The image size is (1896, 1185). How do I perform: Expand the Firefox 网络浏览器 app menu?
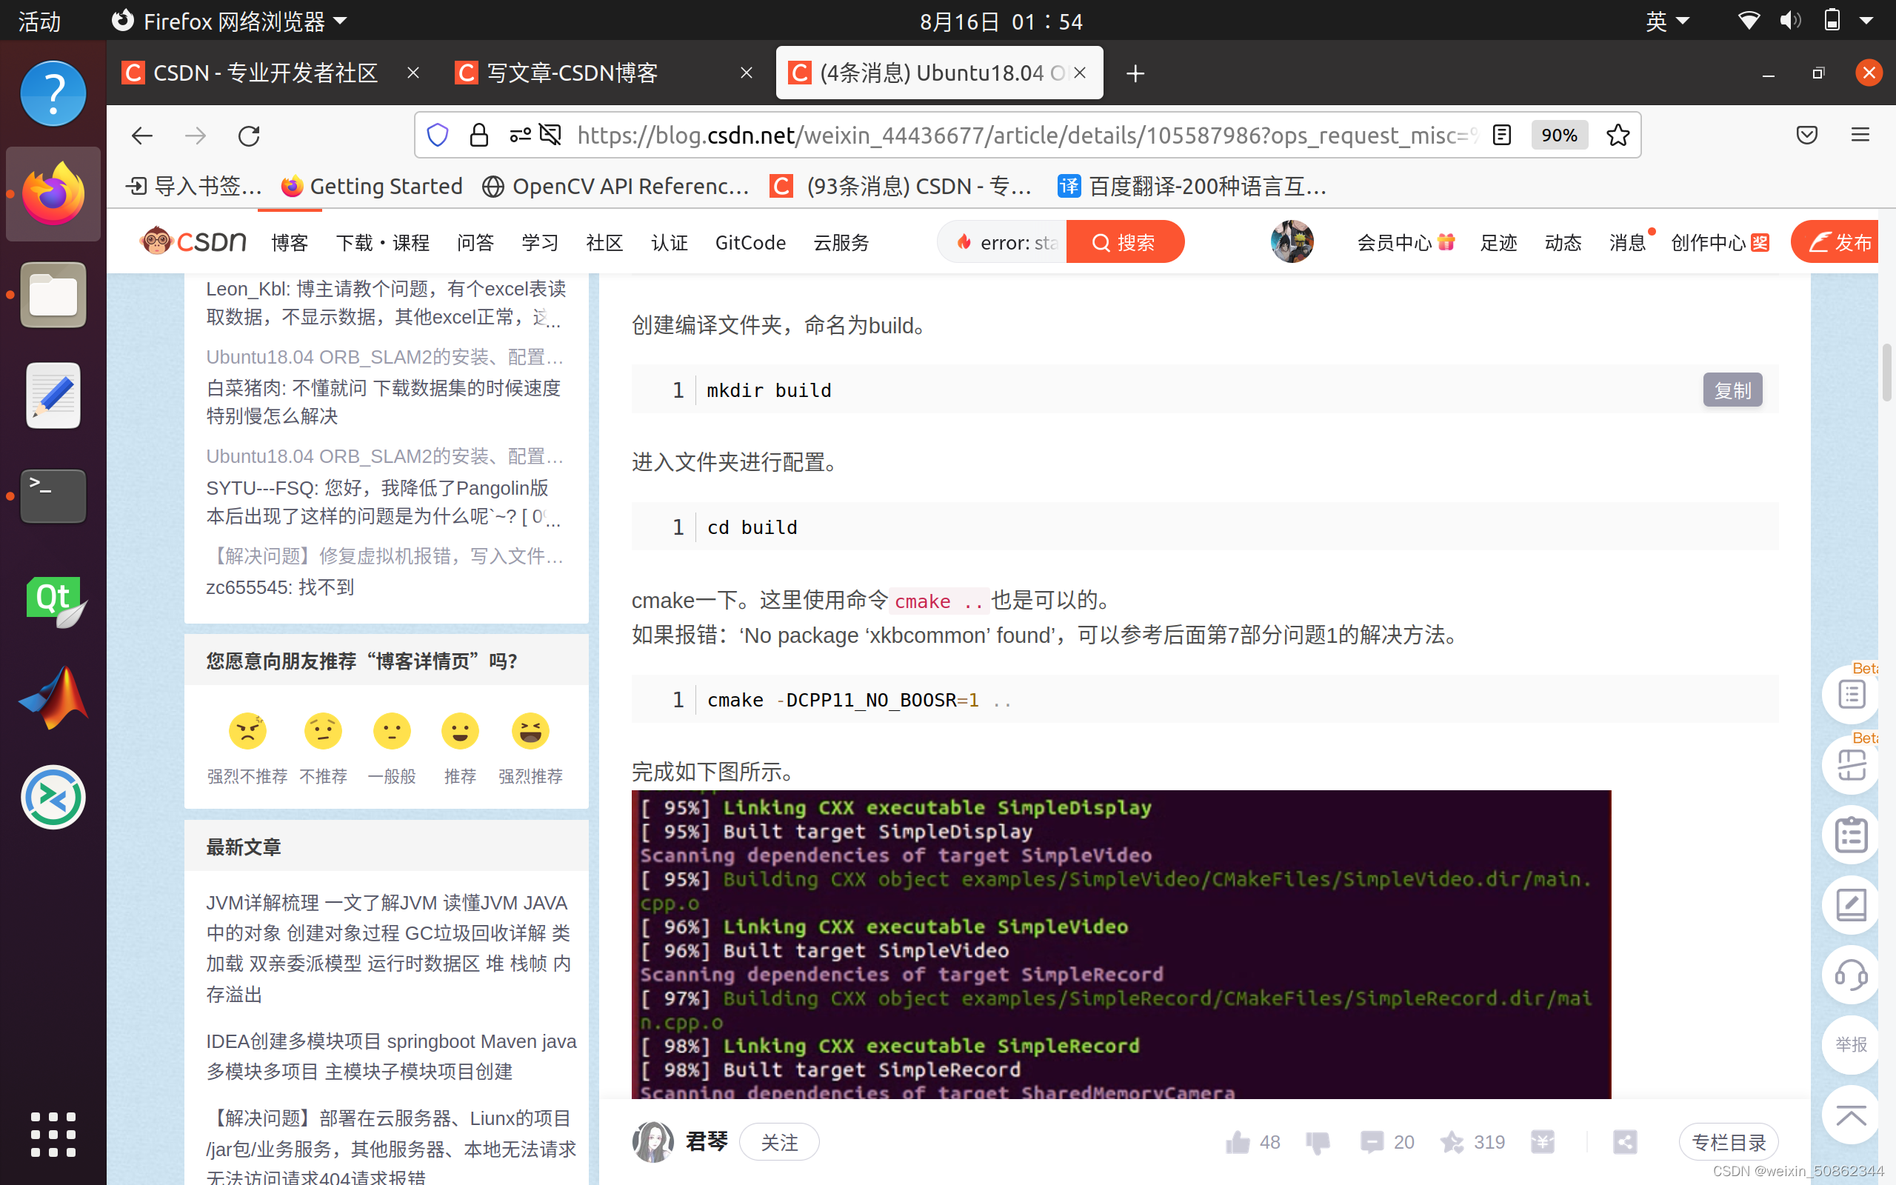230,21
